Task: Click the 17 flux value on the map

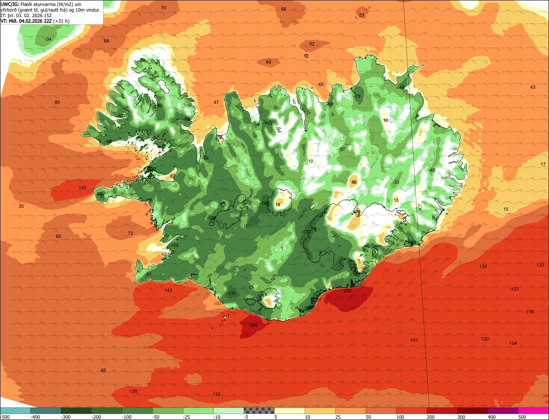Action: pyautogui.click(x=543, y=164)
